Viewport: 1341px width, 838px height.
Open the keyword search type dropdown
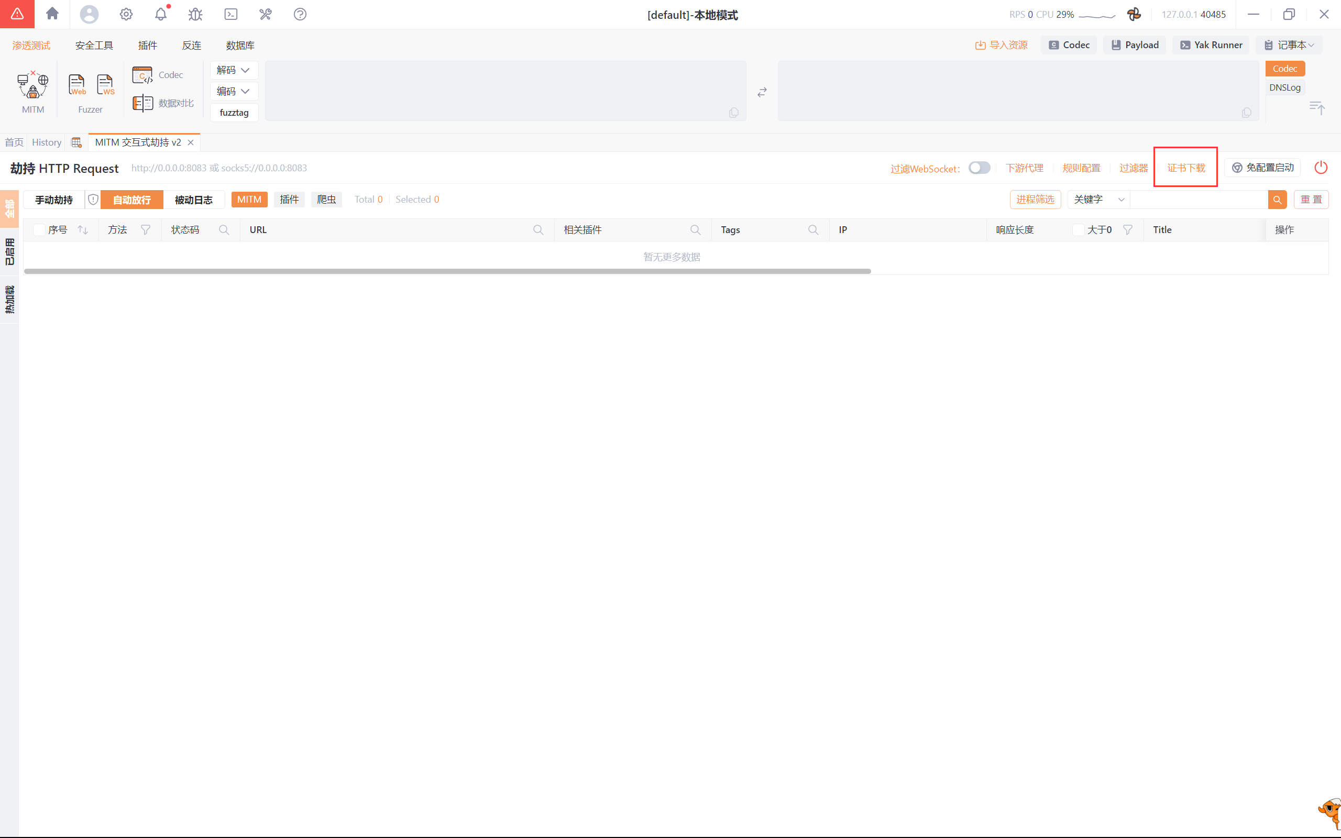click(1098, 200)
